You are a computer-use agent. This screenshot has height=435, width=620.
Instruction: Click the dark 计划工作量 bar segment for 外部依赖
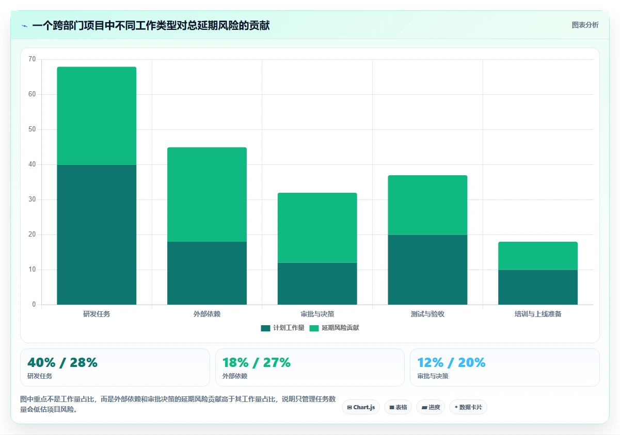pyautogui.click(x=207, y=273)
